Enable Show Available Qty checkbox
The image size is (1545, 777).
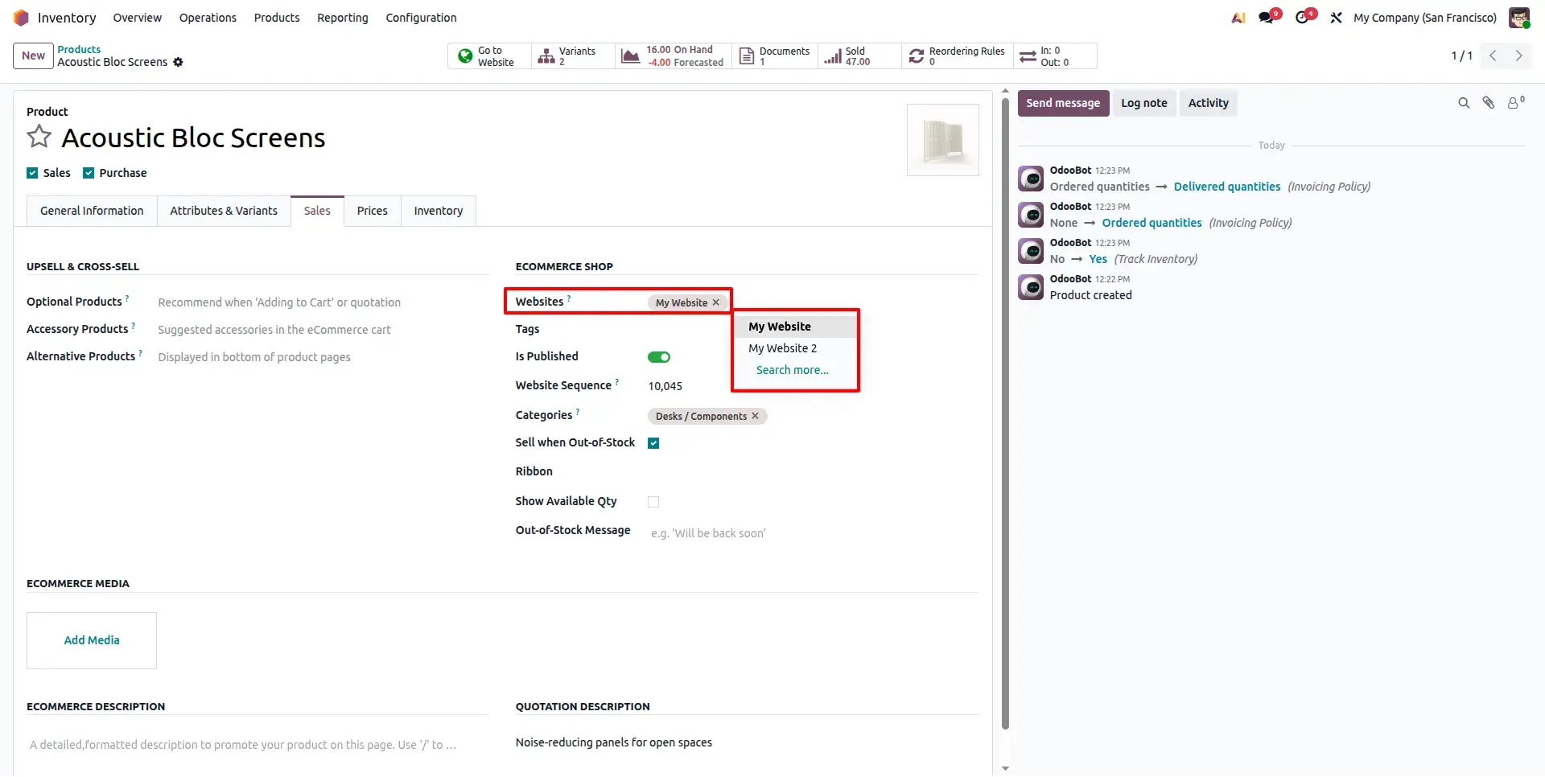click(653, 502)
